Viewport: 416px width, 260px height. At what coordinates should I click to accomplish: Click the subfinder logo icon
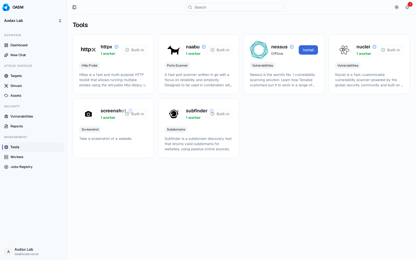174,114
